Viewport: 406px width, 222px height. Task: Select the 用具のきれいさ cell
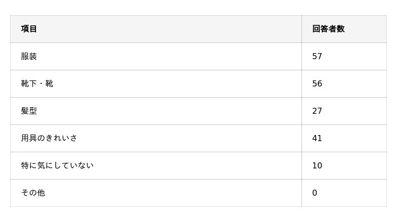click(x=49, y=139)
